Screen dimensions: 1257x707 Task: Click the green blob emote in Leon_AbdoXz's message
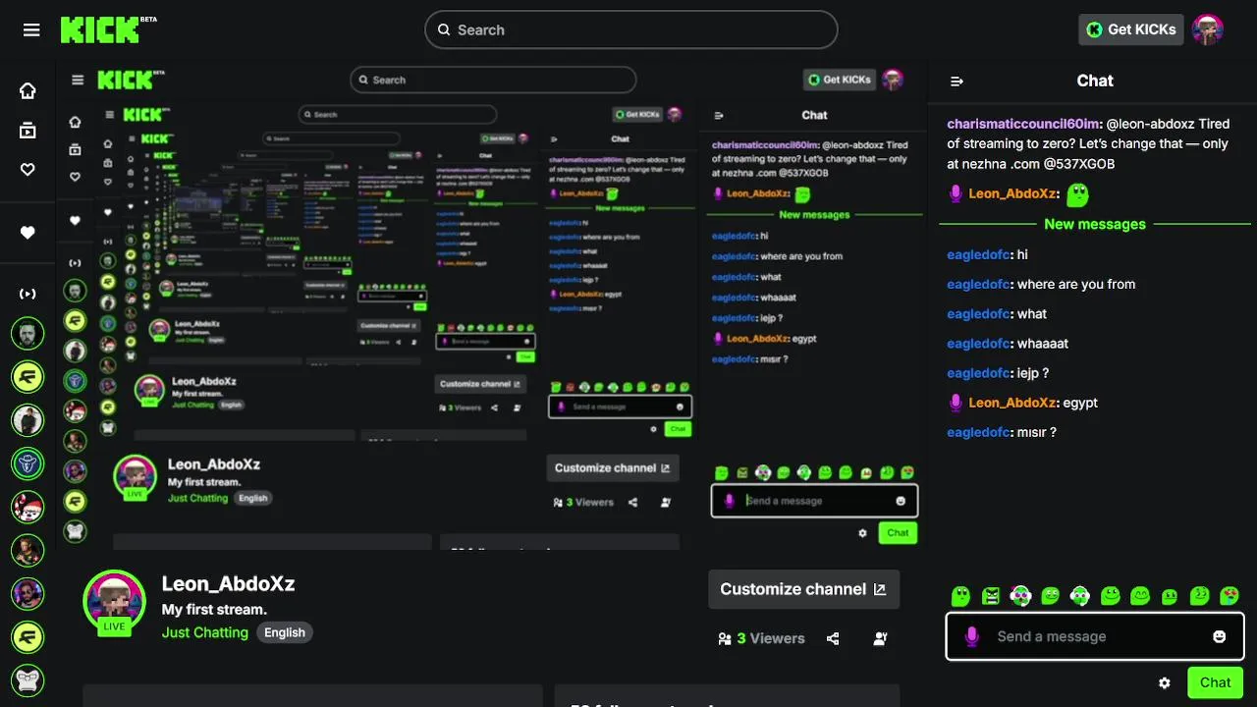pyautogui.click(x=1077, y=194)
